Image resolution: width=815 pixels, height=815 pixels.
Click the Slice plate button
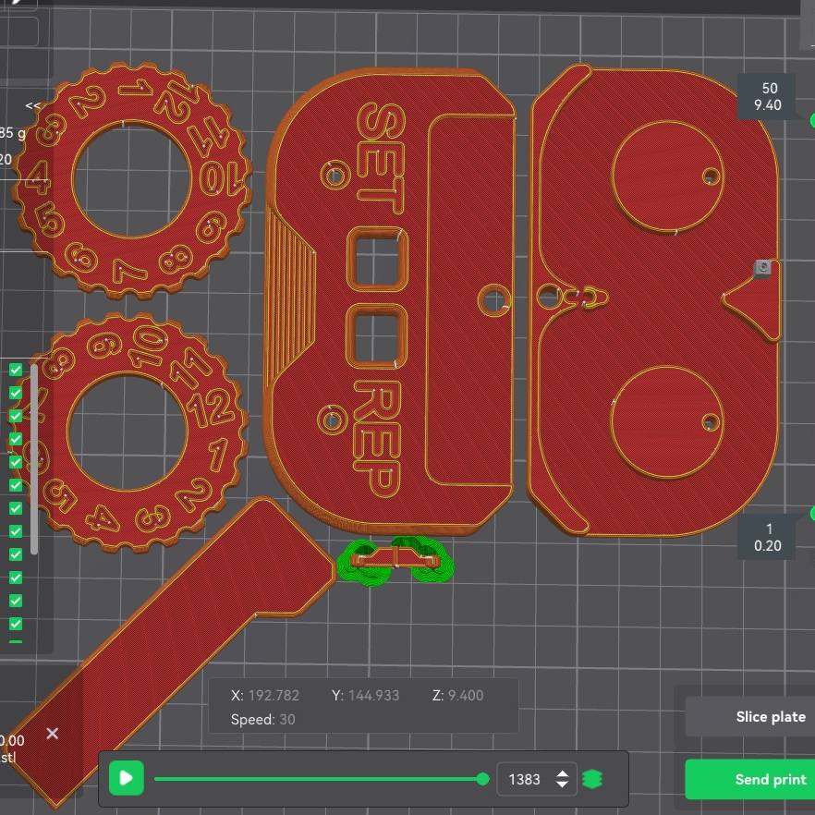click(x=770, y=716)
